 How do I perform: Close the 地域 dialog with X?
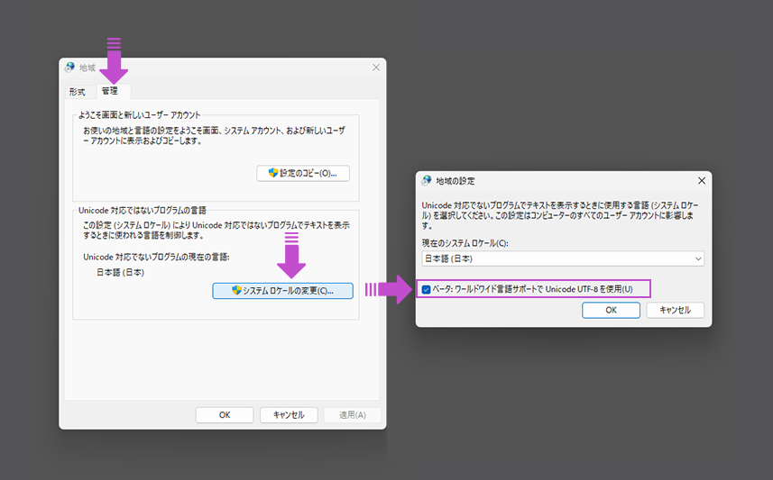point(375,68)
